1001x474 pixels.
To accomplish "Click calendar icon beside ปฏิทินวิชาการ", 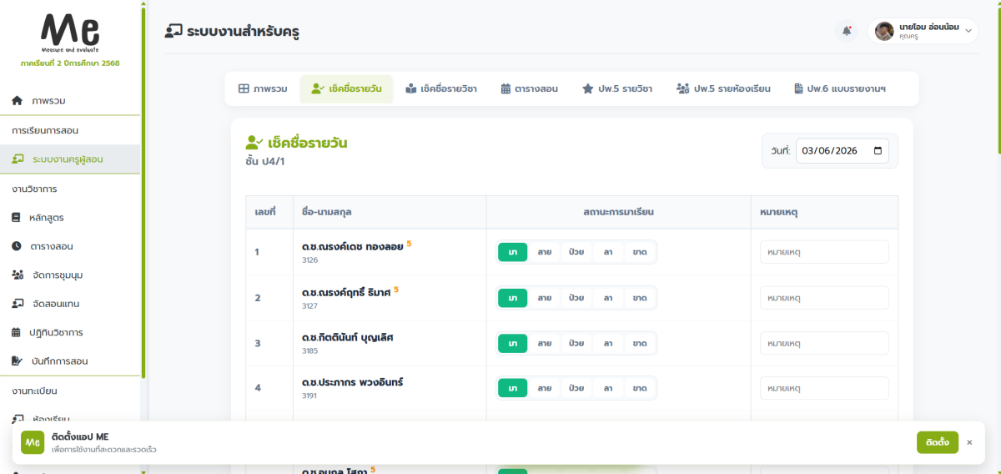I will pos(17,332).
